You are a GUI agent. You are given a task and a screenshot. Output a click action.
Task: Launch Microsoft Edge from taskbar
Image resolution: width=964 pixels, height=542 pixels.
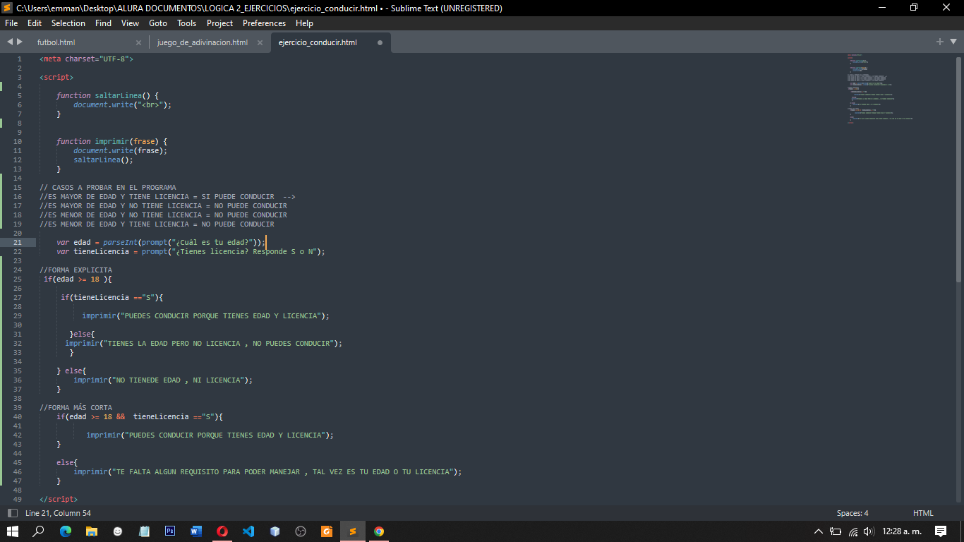(66, 531)
